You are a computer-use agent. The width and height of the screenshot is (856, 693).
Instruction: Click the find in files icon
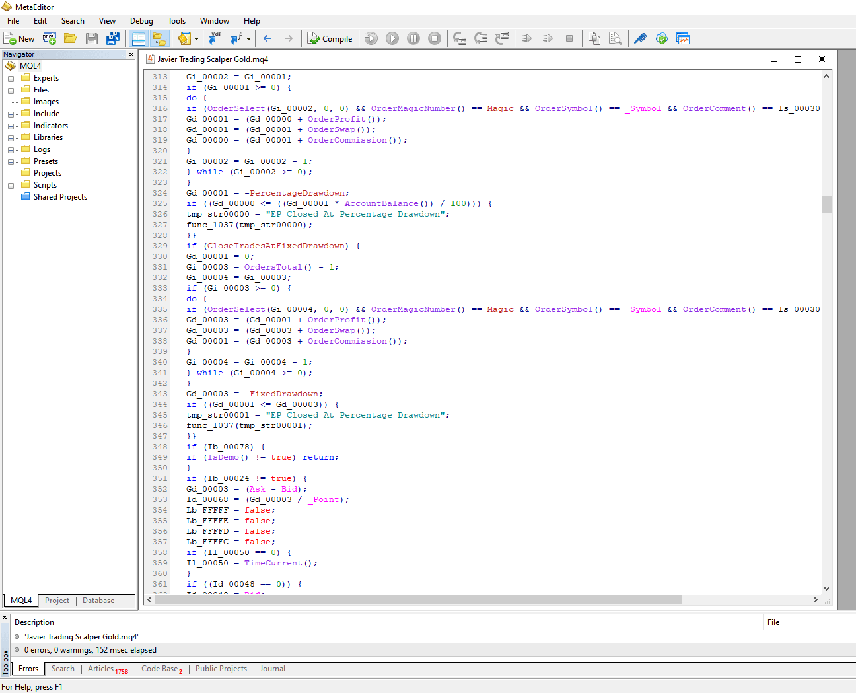616,38
